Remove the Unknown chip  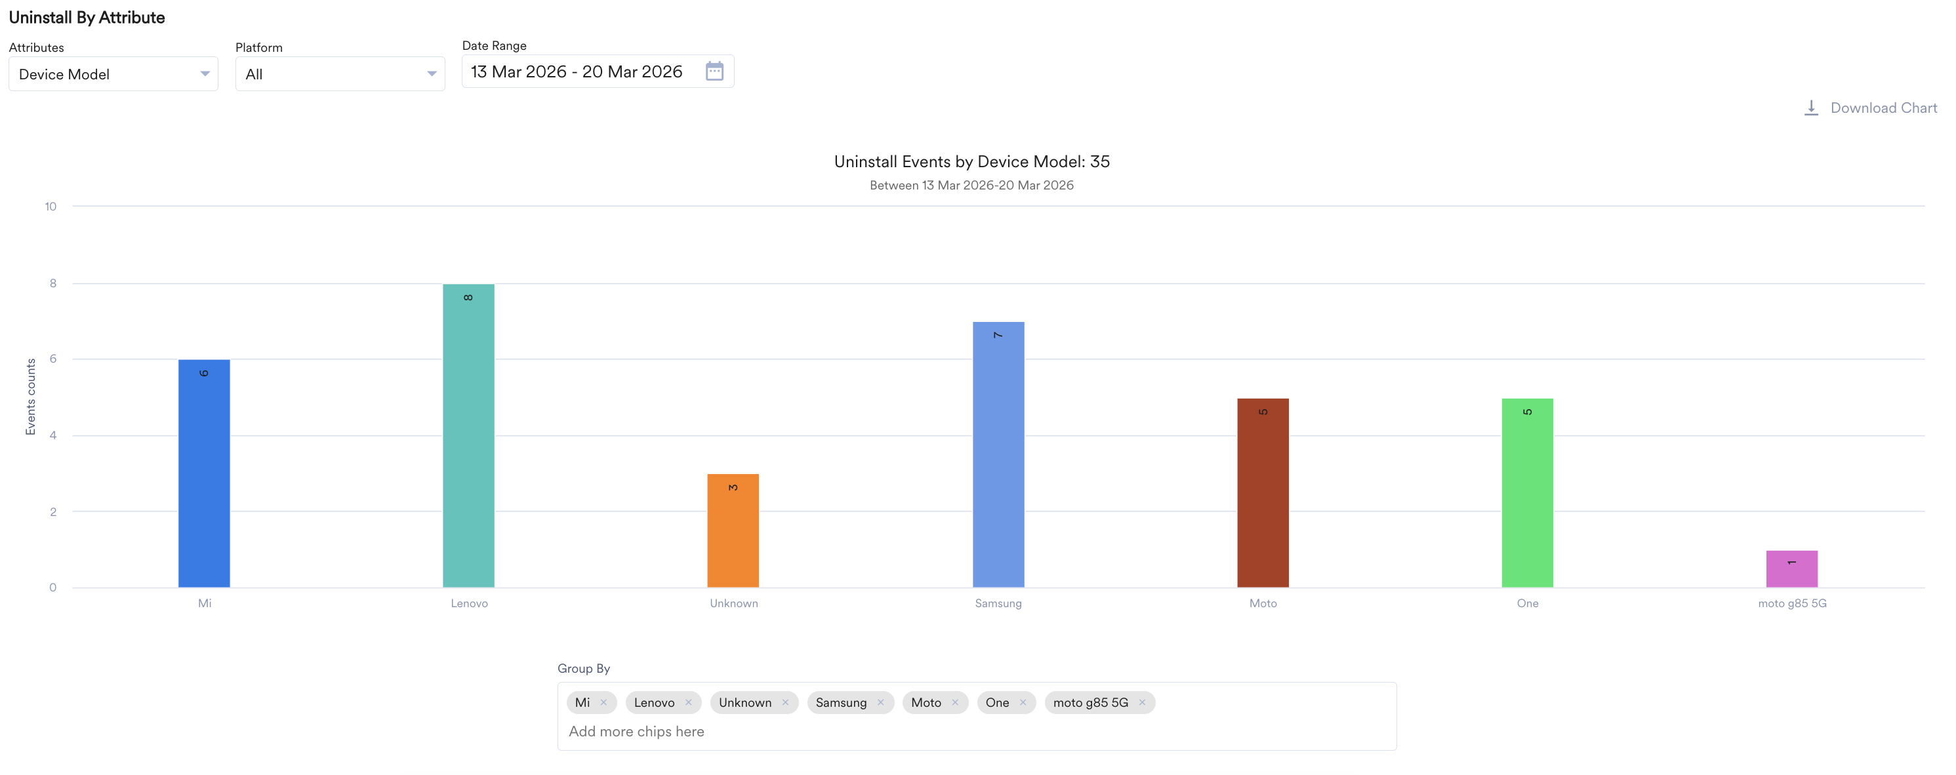785,702
